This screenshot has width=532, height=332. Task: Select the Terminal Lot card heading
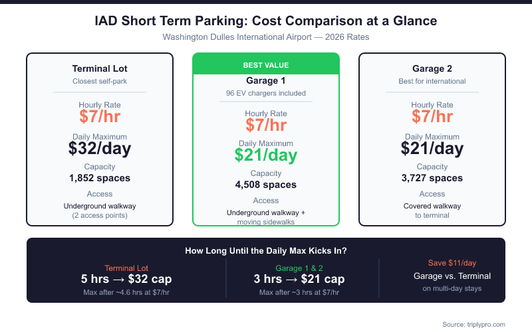pos(100,69)
